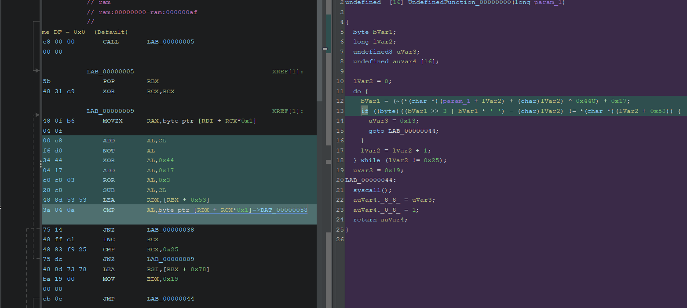
Task: Click the CALL mnemonic in the listing
Action: pyautogui.click(x=111, y=42)
